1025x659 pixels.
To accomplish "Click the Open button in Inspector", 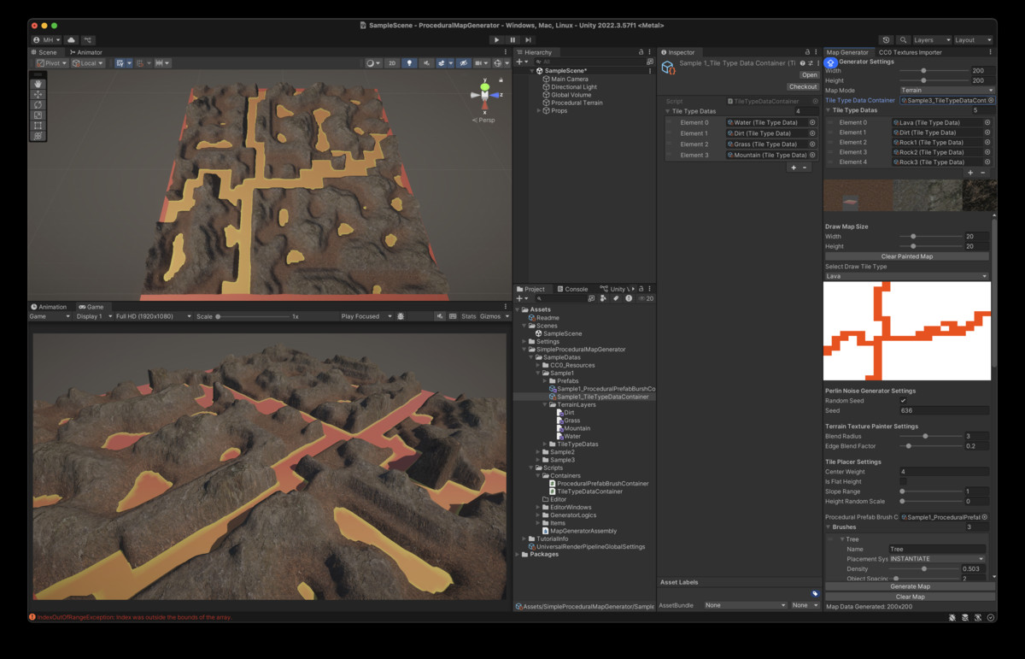I will coord(809,74).
